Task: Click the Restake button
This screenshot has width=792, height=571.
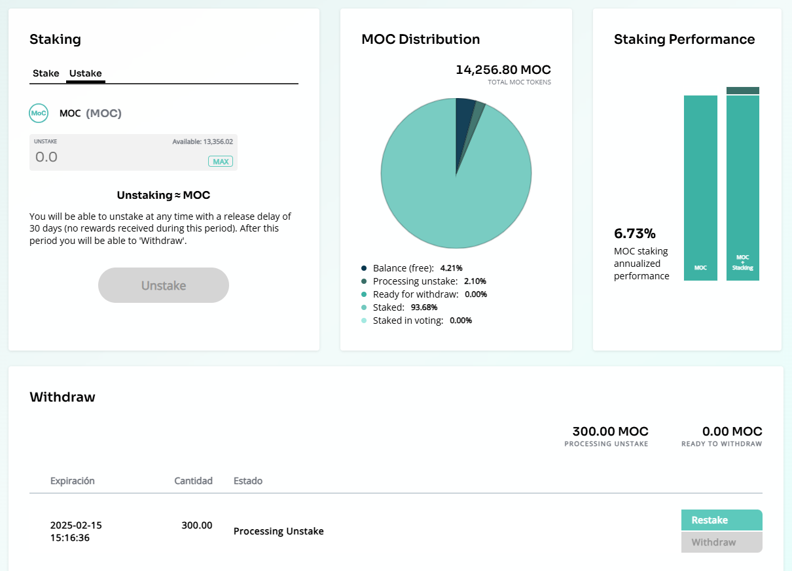Action: [721, 520]
